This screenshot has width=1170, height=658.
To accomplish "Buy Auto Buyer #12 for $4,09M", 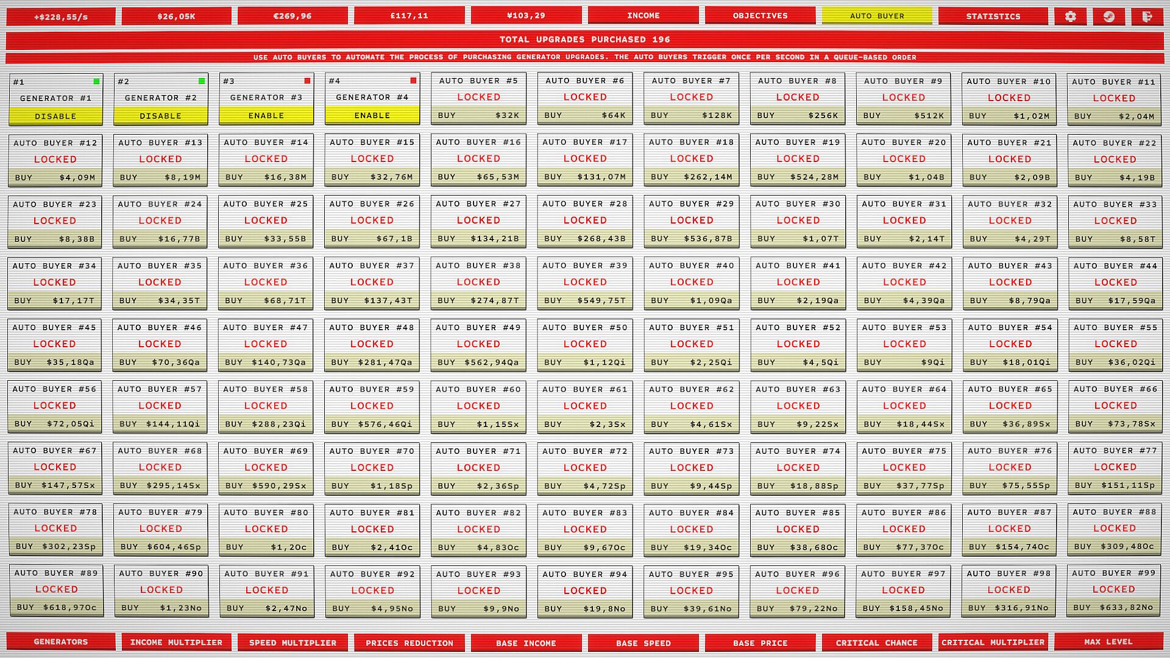I will point(55,178).
